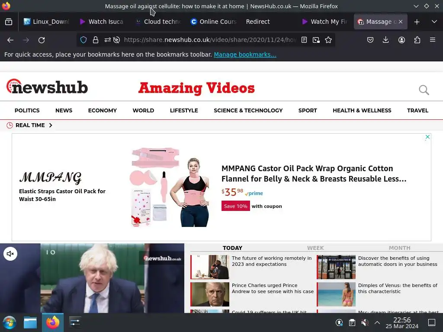Switch to the Cloud techno tab

tap(157, 22)
